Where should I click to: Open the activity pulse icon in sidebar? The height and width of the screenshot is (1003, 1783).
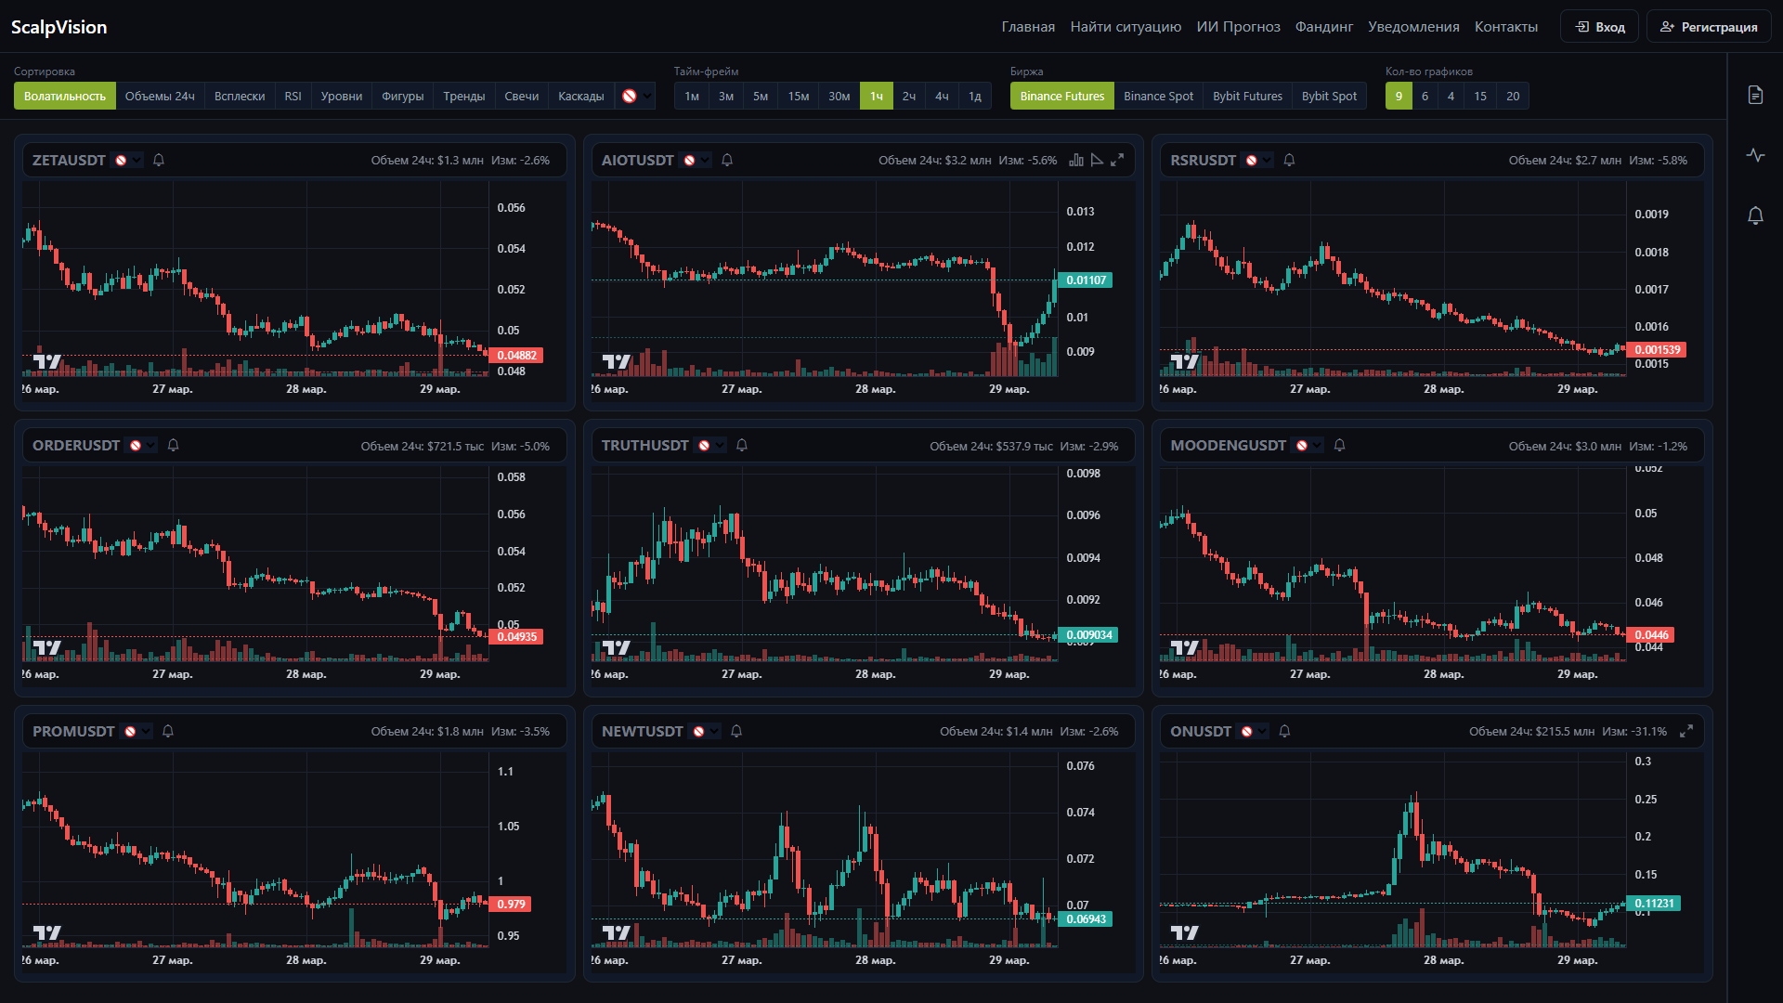click(1755, 155)
